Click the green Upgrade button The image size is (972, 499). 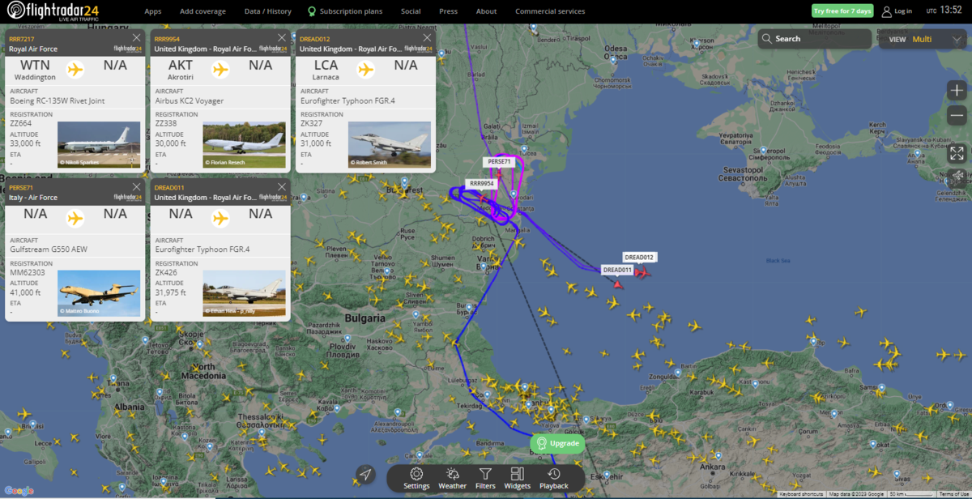click(x=557, y=443)
